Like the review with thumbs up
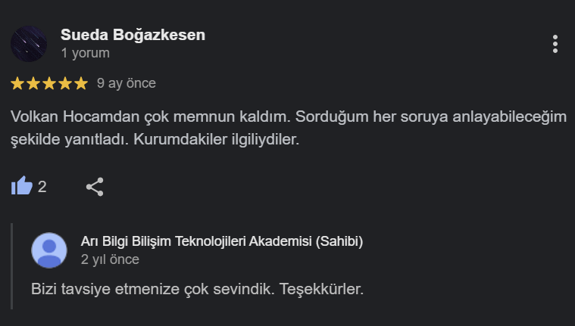575x326 pixels. click(22, 186)
